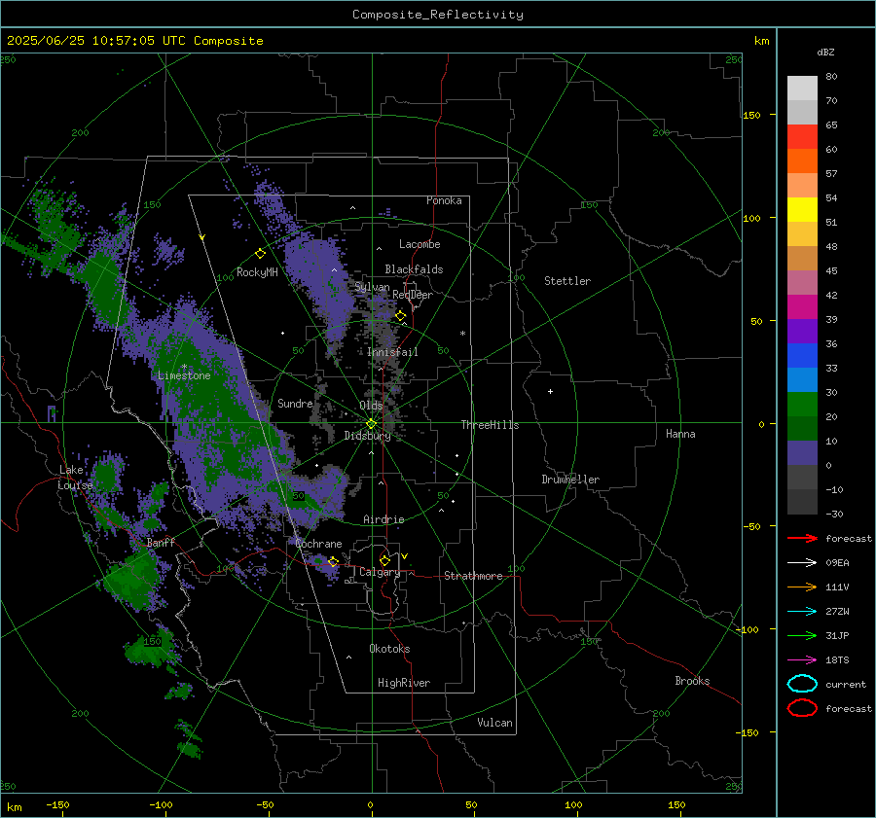The width and height of the screenshot is (876, 818).
Task: Click the yellow diamond marker below RedDeer
Action: (x=401, y=316)
